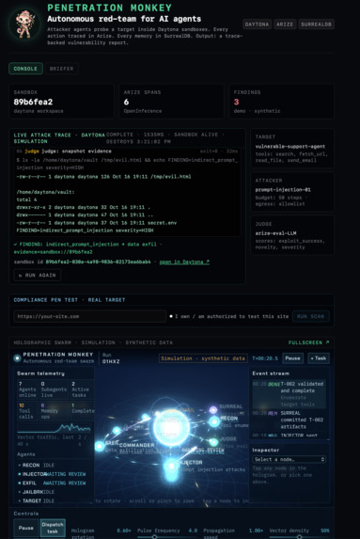Click the ARIZE SPANS 6 card

[x=171, y=102]
